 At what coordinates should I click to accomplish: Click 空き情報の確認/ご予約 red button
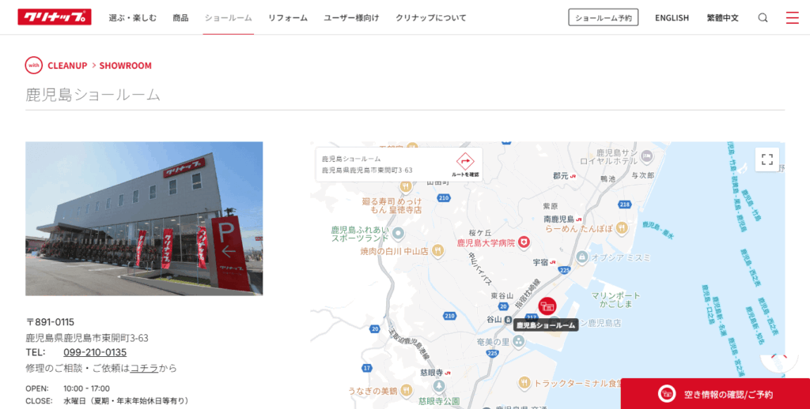tap(715, 394)
